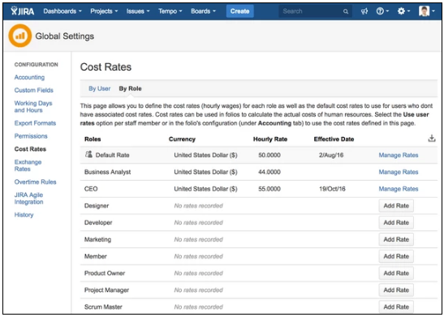The height and width of the screenshot is (317, 444).
Task: Select Cost Rates in sidebar
Action: 30,149
